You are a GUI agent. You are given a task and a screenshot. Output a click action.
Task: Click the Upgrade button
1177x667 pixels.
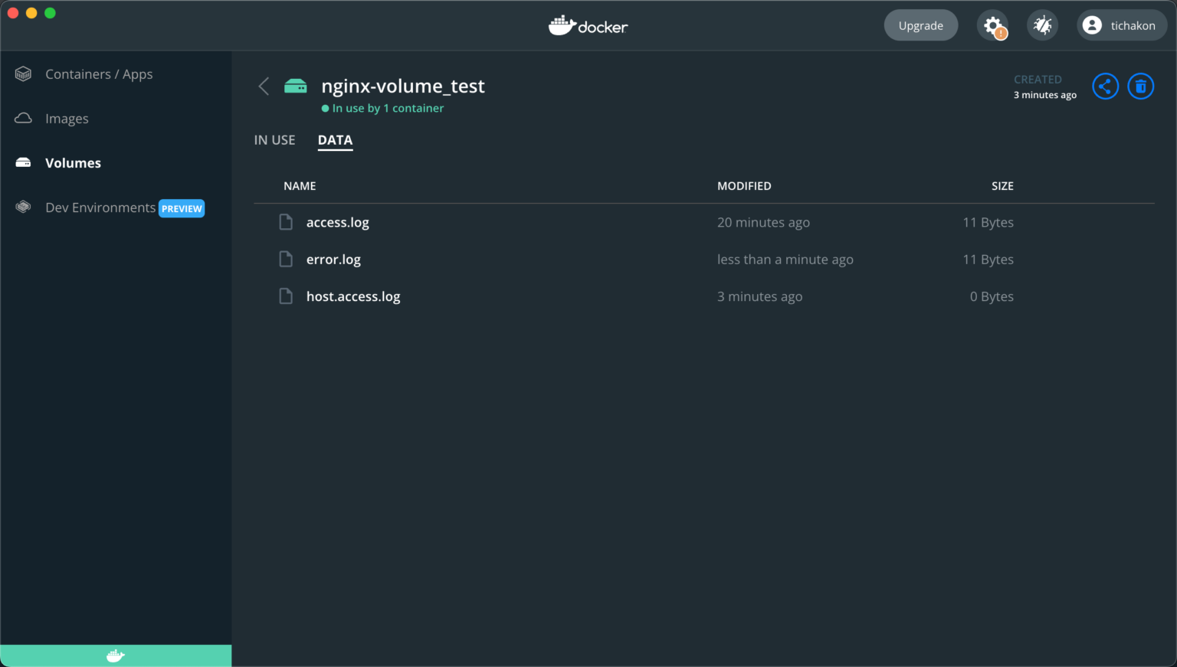point(920,25)
